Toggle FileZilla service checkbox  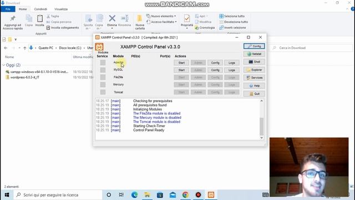tap(103, 77)
